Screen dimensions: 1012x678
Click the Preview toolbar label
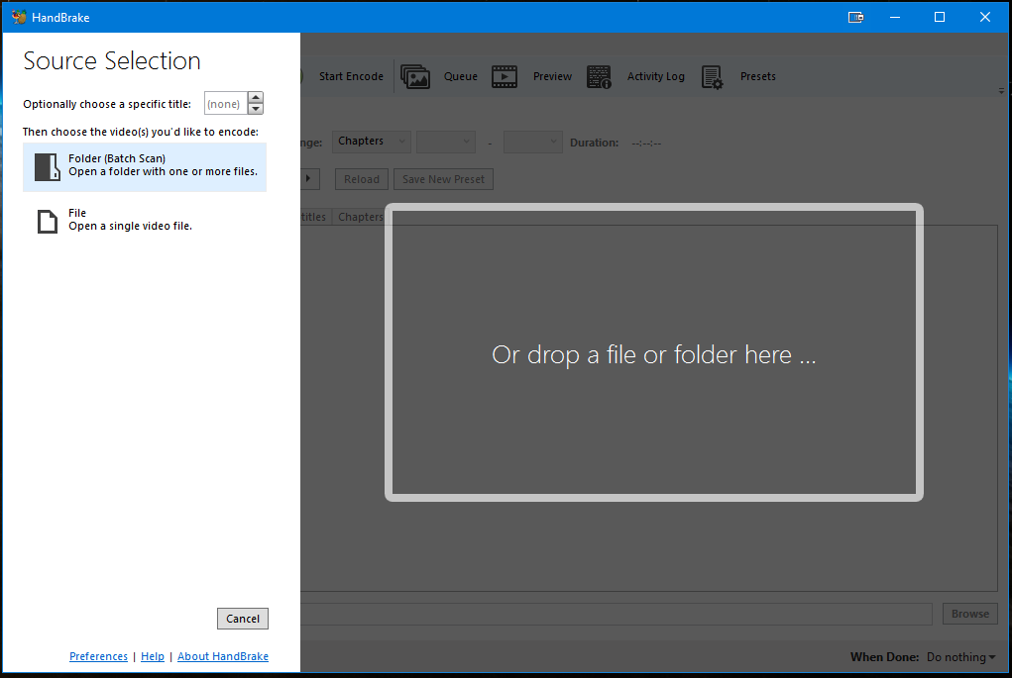tap(552, 76)
